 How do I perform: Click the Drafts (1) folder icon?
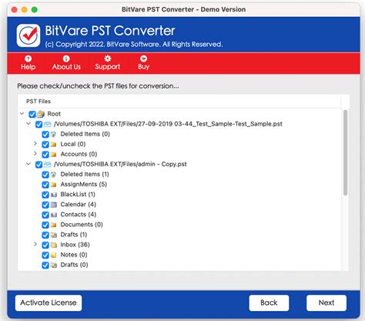53,235
